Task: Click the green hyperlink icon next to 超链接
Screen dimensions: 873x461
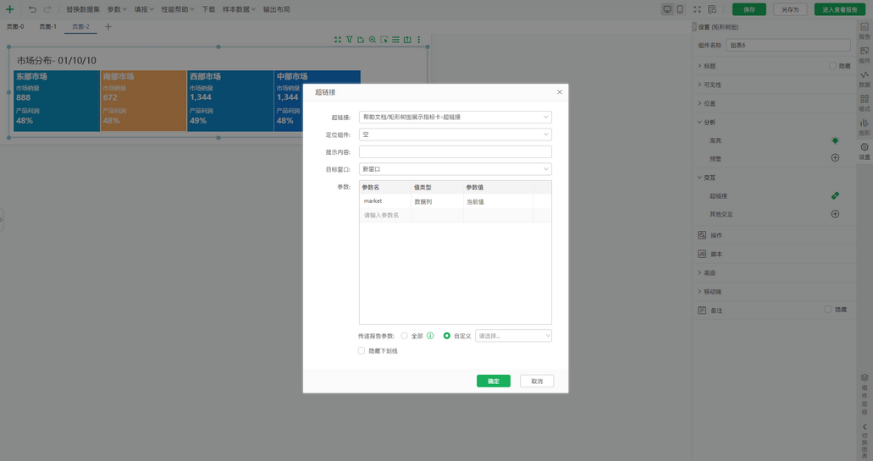Action: (x=835, y=195)
